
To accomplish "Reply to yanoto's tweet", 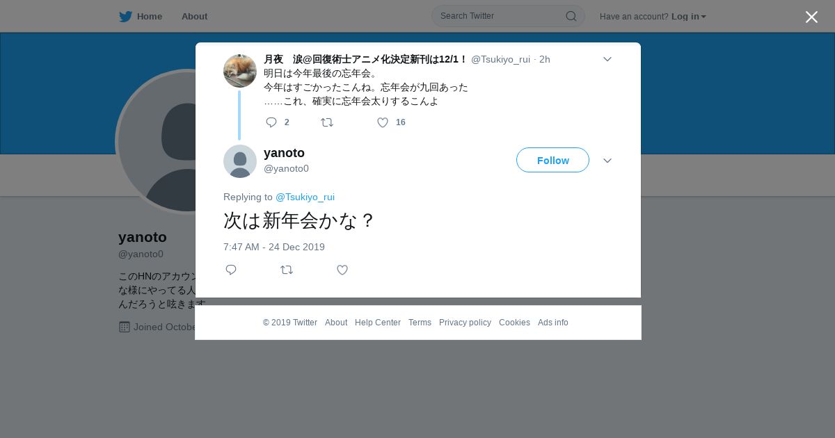I will point(231,270).
